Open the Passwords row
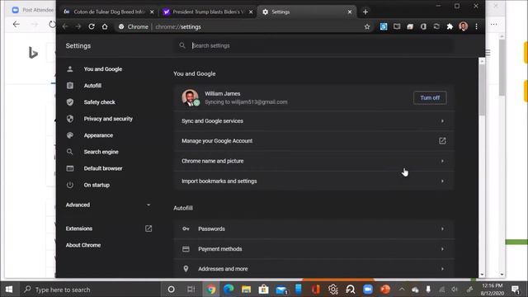This screenshot has height=297, width=528. point(314,229)
